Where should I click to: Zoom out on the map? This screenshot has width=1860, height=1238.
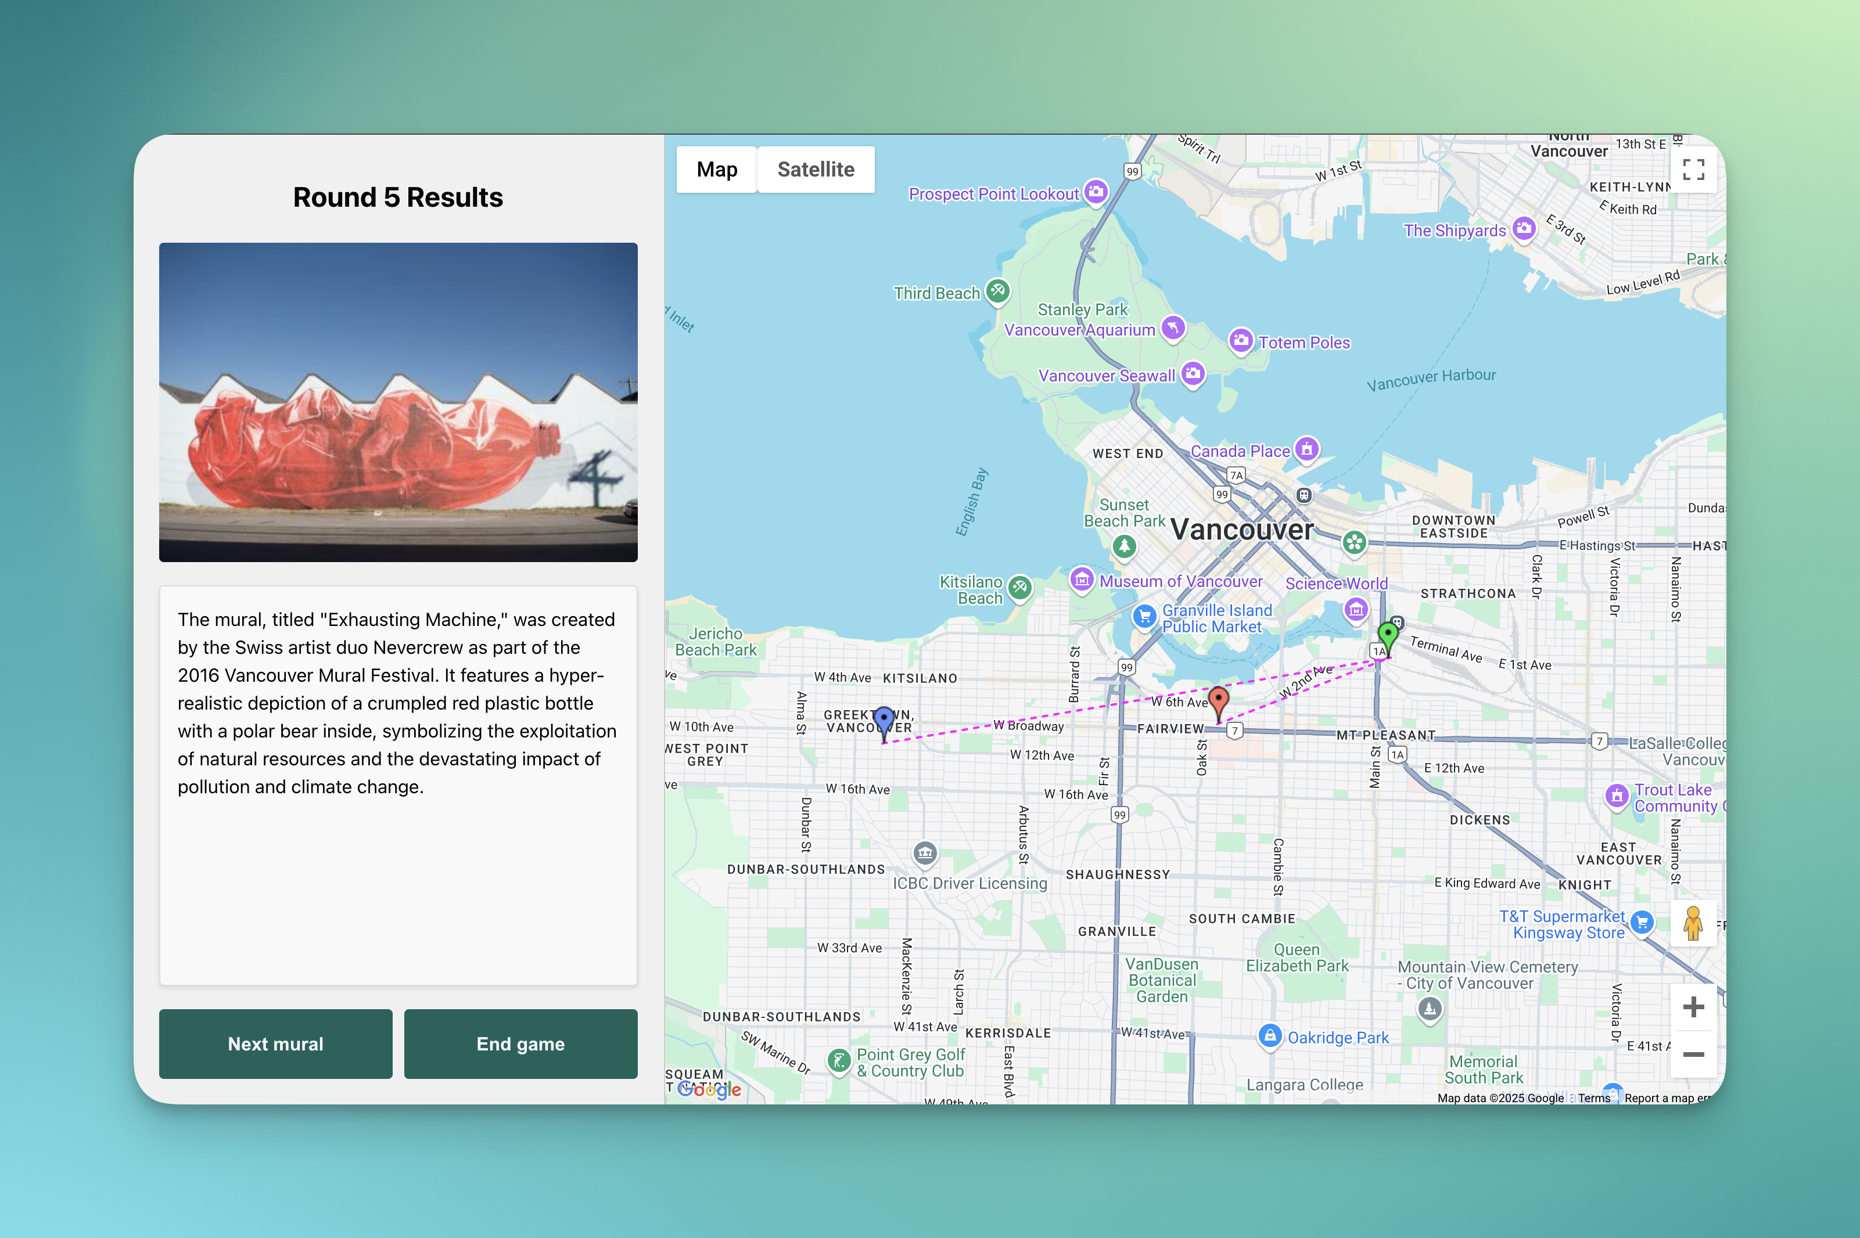tap(1693, 1054)
